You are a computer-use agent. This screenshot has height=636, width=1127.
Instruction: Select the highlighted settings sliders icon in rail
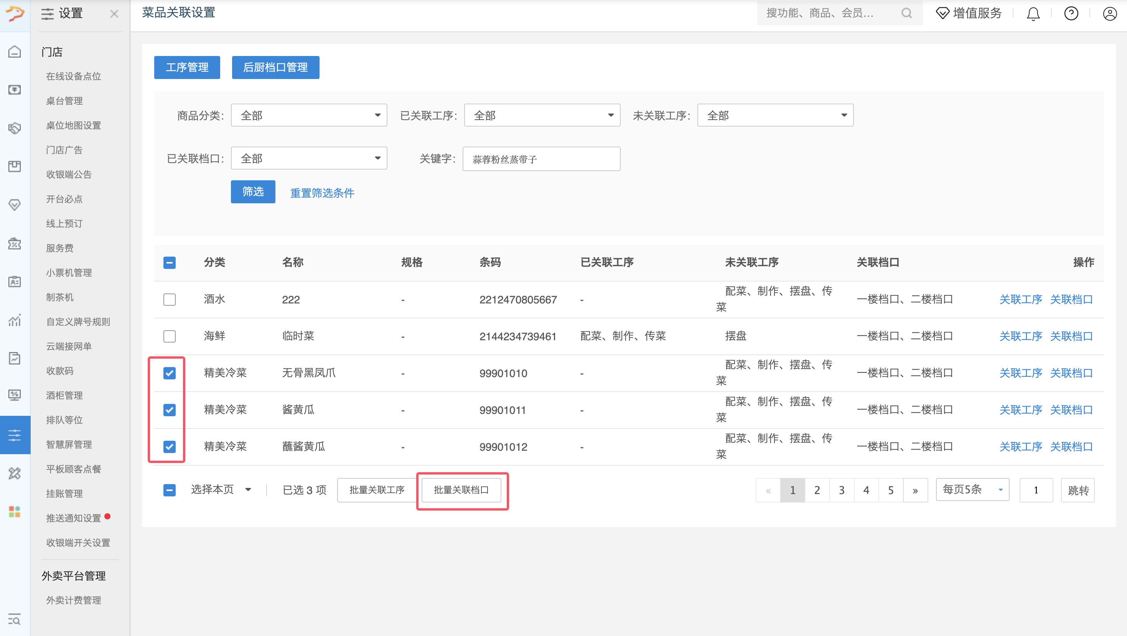(x=15, y=435)
